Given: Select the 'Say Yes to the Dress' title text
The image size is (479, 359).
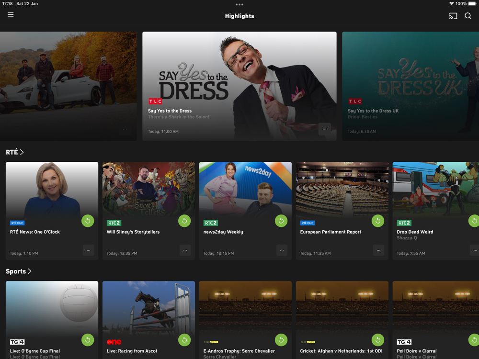Looking at the screenshot, I should tap(170, 111).
